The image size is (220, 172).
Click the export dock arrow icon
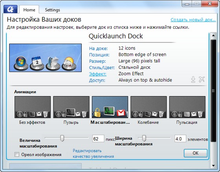pos(193,79)
